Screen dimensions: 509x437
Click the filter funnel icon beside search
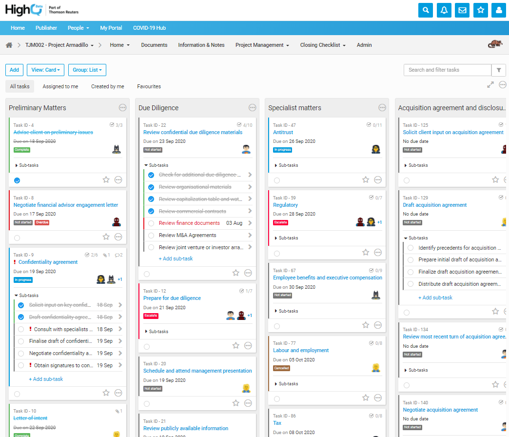coord(499,70)
